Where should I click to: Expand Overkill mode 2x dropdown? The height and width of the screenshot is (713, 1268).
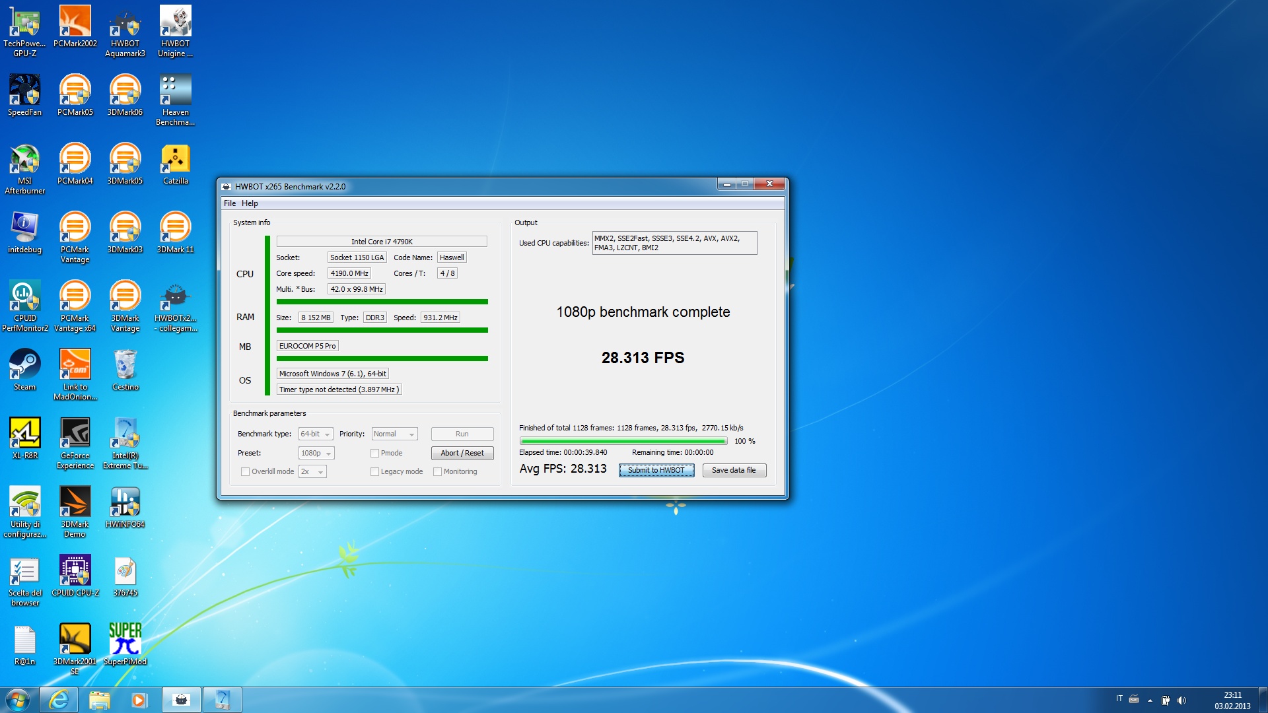[312, 471]
